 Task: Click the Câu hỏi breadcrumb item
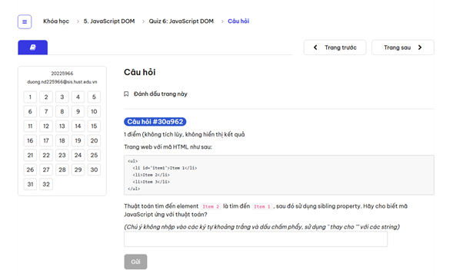pos(238,21)
